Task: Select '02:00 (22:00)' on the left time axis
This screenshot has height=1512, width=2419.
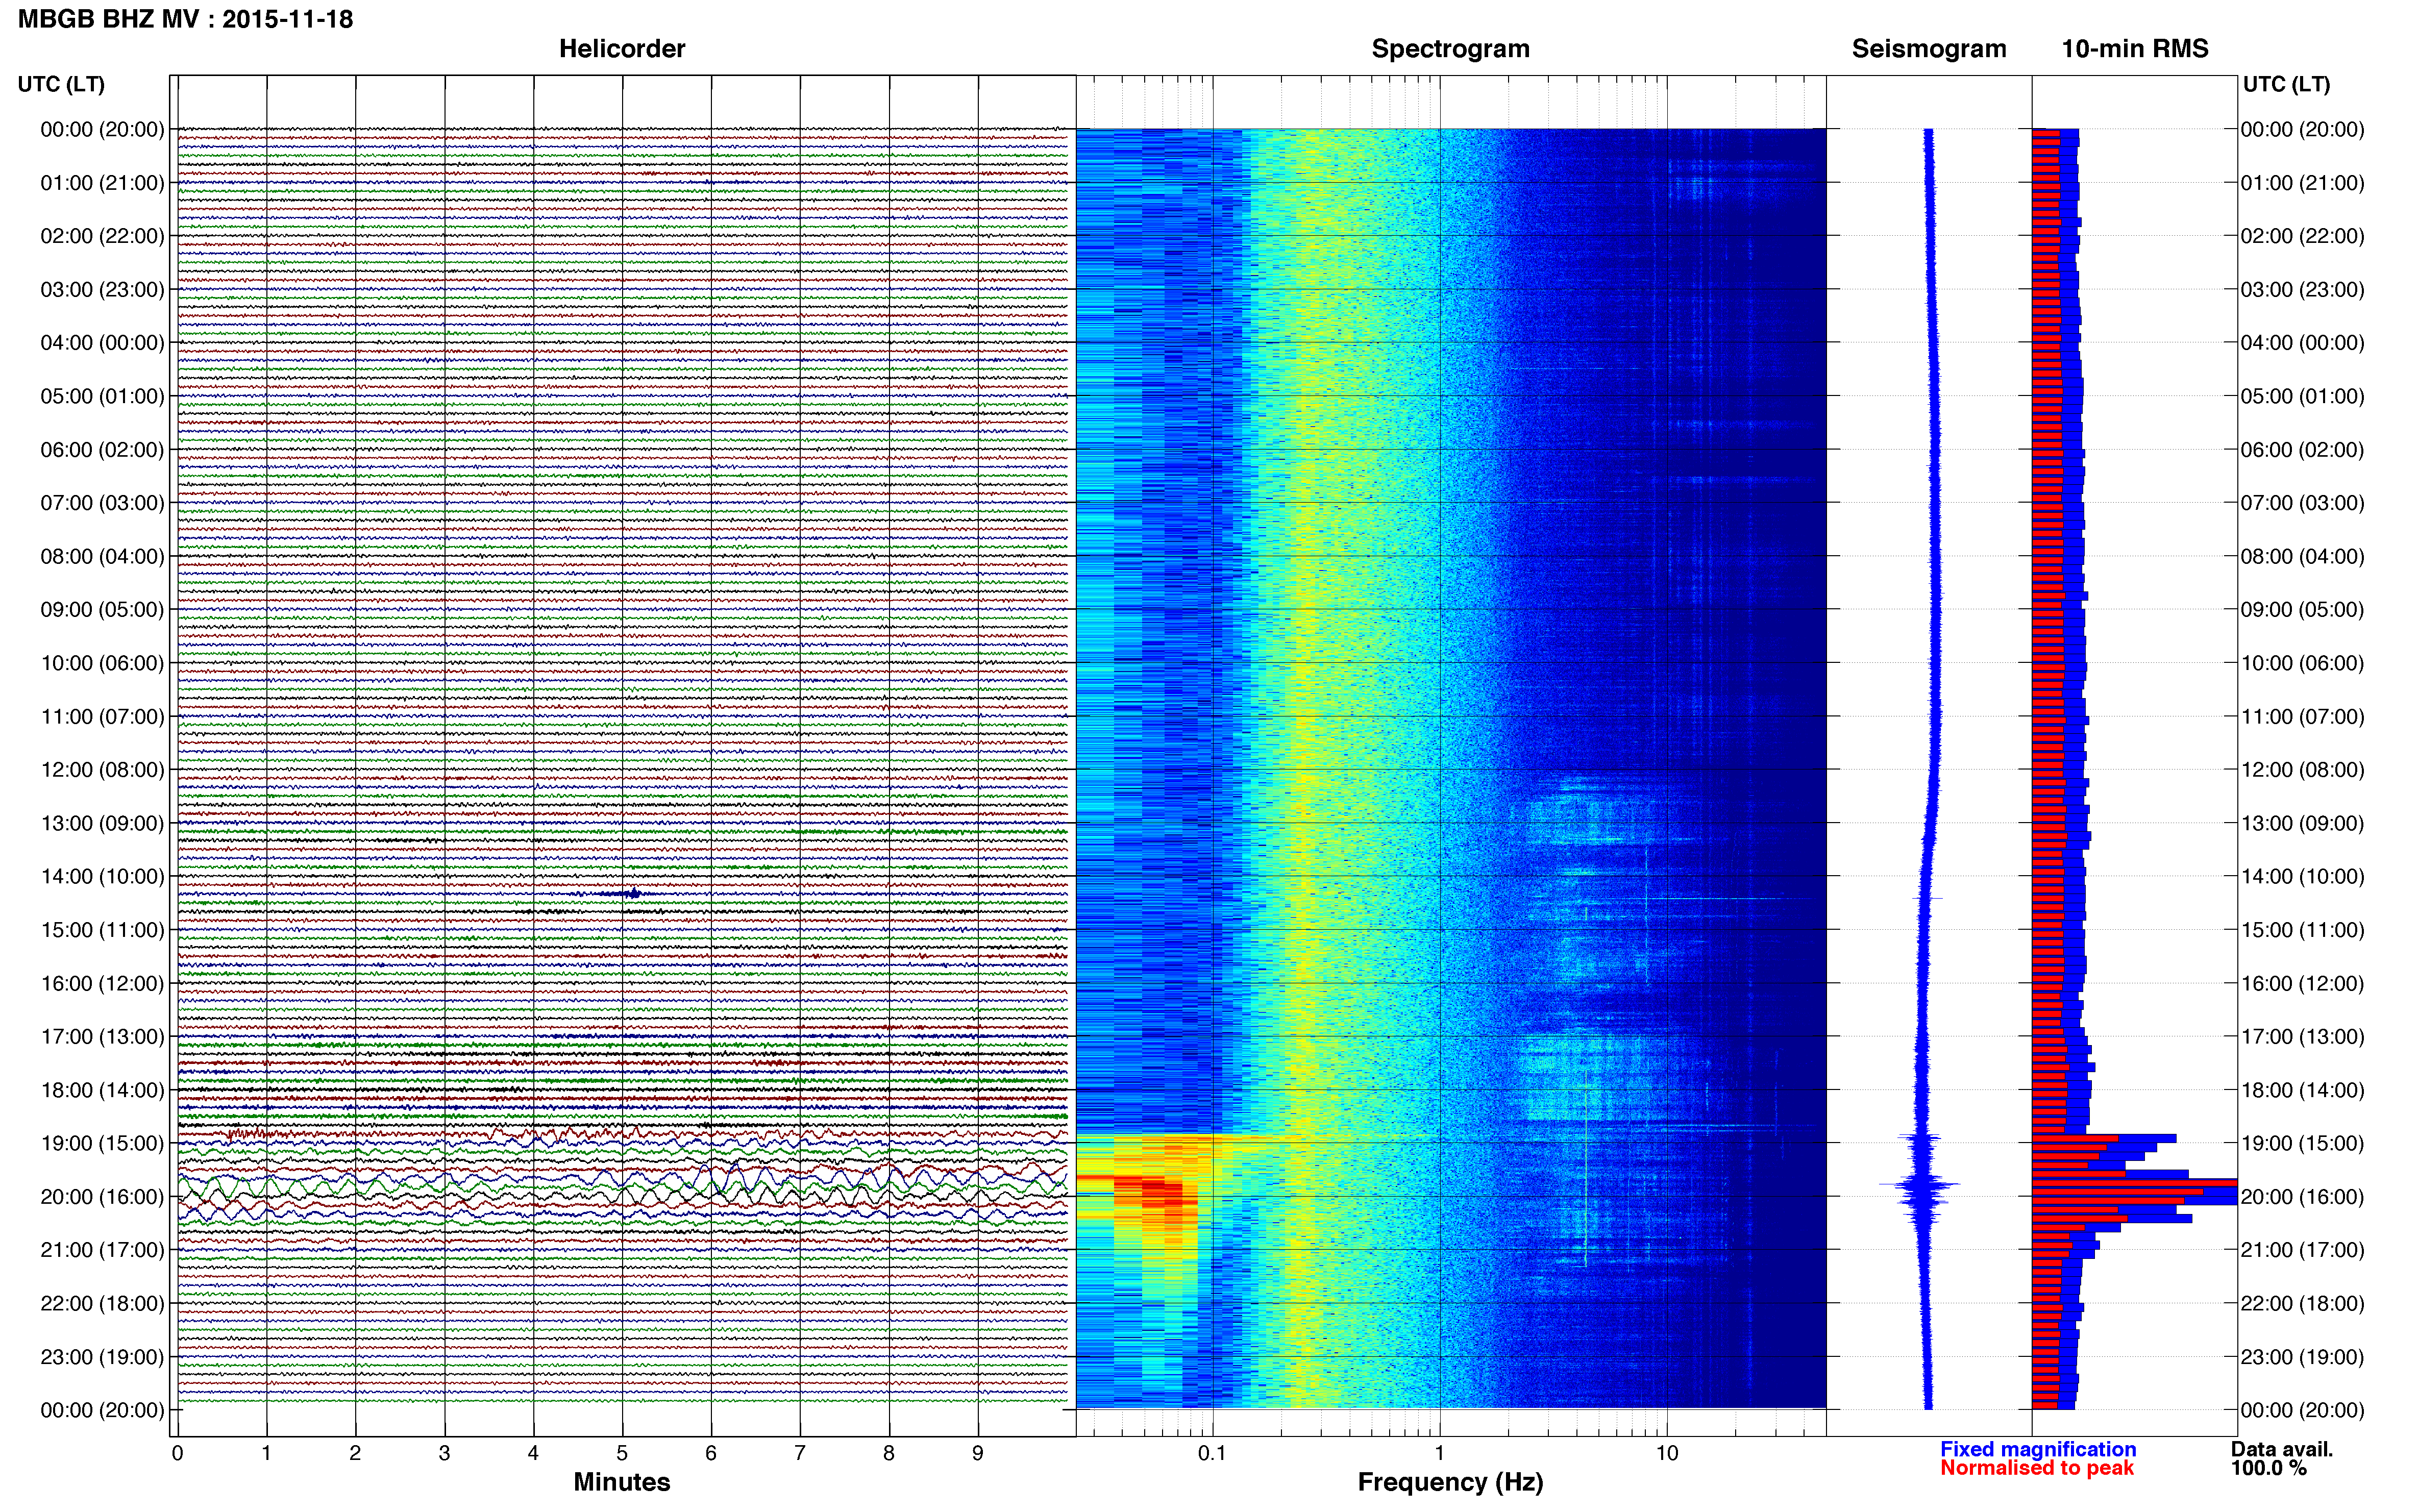Action: [x=102, y=236]
